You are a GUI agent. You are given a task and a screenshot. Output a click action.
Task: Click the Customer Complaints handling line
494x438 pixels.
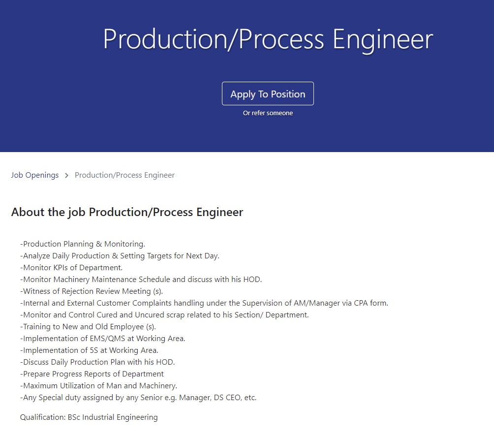pyautogui.click(x=204, y=303)
